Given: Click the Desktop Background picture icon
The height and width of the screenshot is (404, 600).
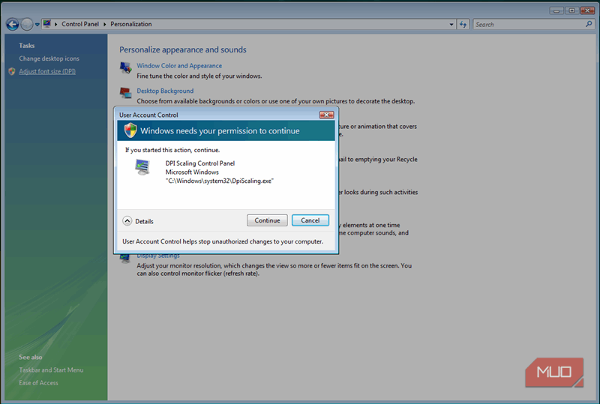Looking at the screenshot, I should (126, 93).
